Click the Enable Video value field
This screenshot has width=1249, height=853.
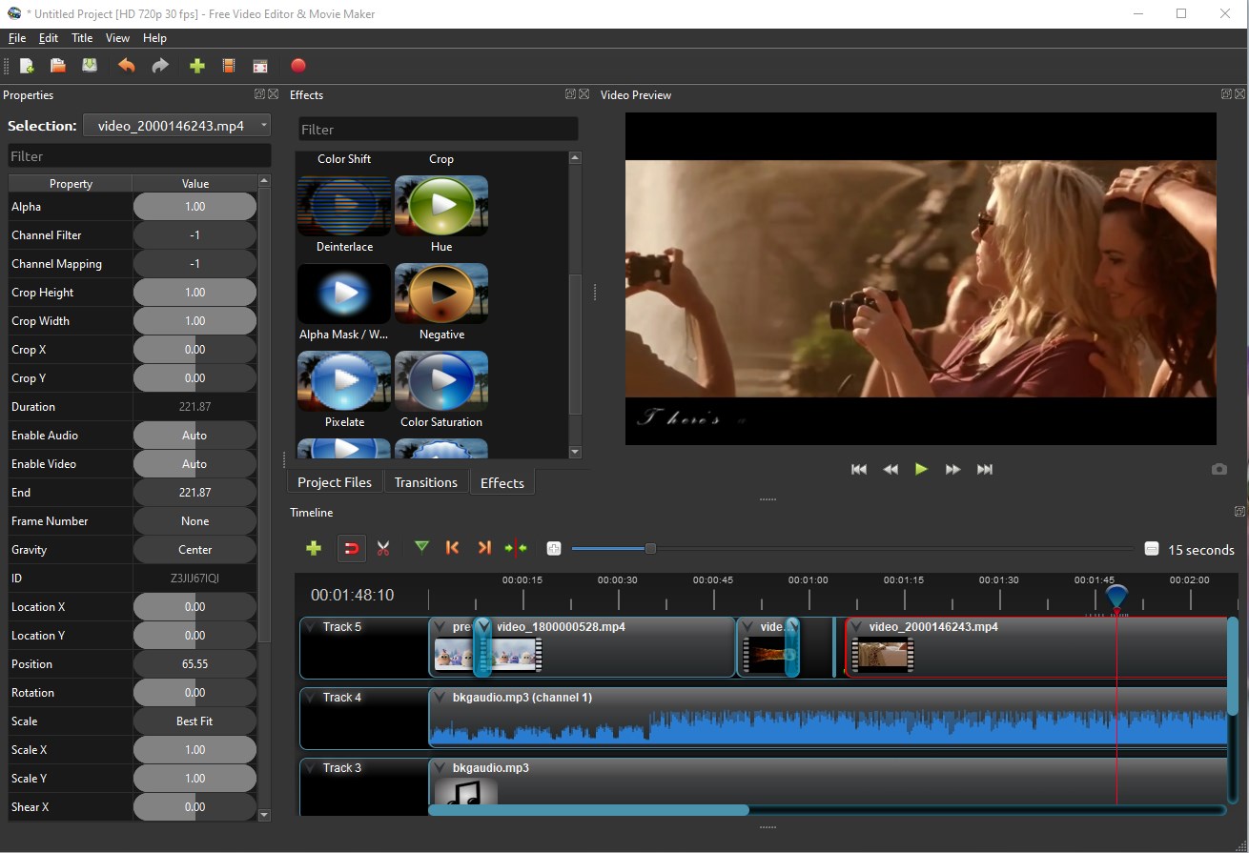click(x=195, y=464)
